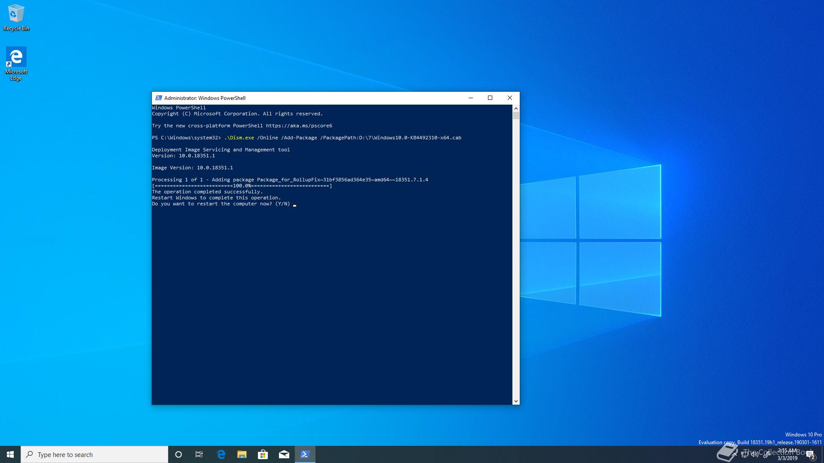Viewport: 824px width, 463px height.
Task: Click 'Copyright (C) Microsoft Corporation' line
Action: [x=237, y=114]
